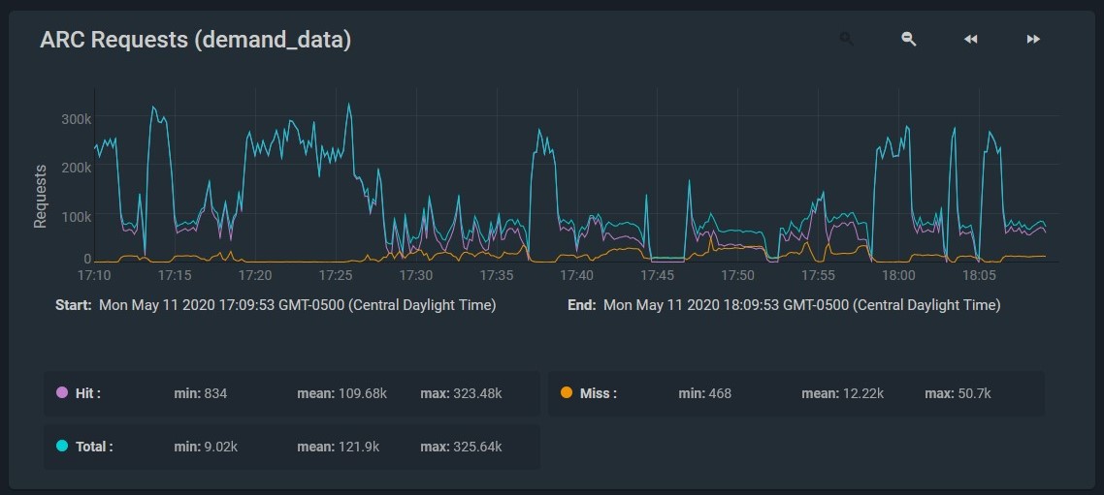Click the Hit mean 109.68k value
Image resolution: width=1104 pixels, height=495 pixels.
pos(342,393)
